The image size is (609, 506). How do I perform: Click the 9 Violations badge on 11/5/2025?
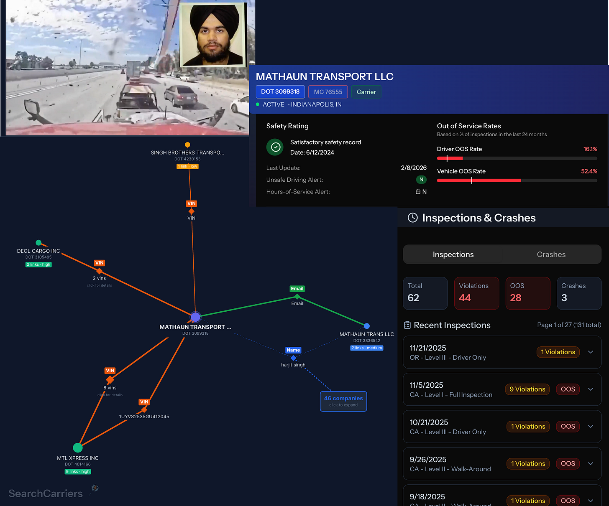pos(527,389)
